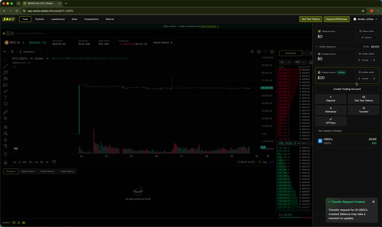
Task: Close the Transfer Request Created notification
Action: (x=373, y=202)
